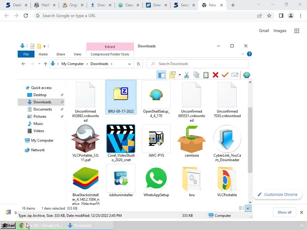Click the file list vertical scrollbar
The height and width of the screenshot is (230, 307).
tap(250, 140)
